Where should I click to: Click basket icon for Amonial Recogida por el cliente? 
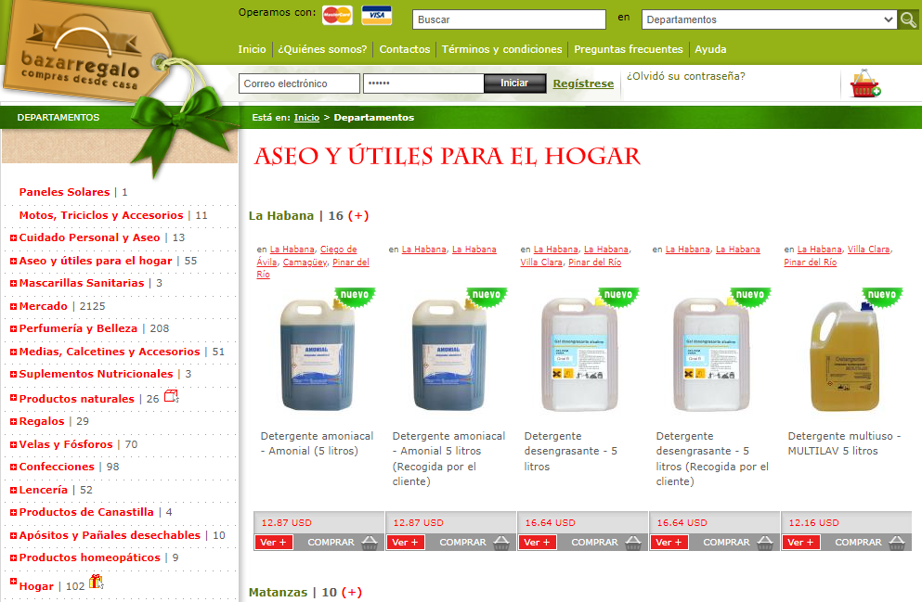click(501, 543)
